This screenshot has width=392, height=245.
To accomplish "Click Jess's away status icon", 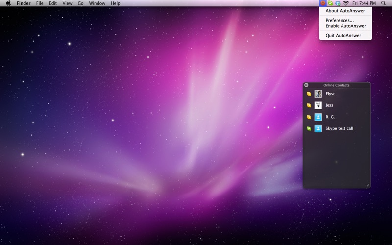I will pyautogui.click(x=309, y=105).
